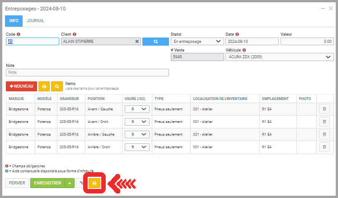Image resolution: width=338 pixels, height=198 pixels.
Task: Open usure dropdown for Arrière / Gauche
Action: [x=137, y=134]
